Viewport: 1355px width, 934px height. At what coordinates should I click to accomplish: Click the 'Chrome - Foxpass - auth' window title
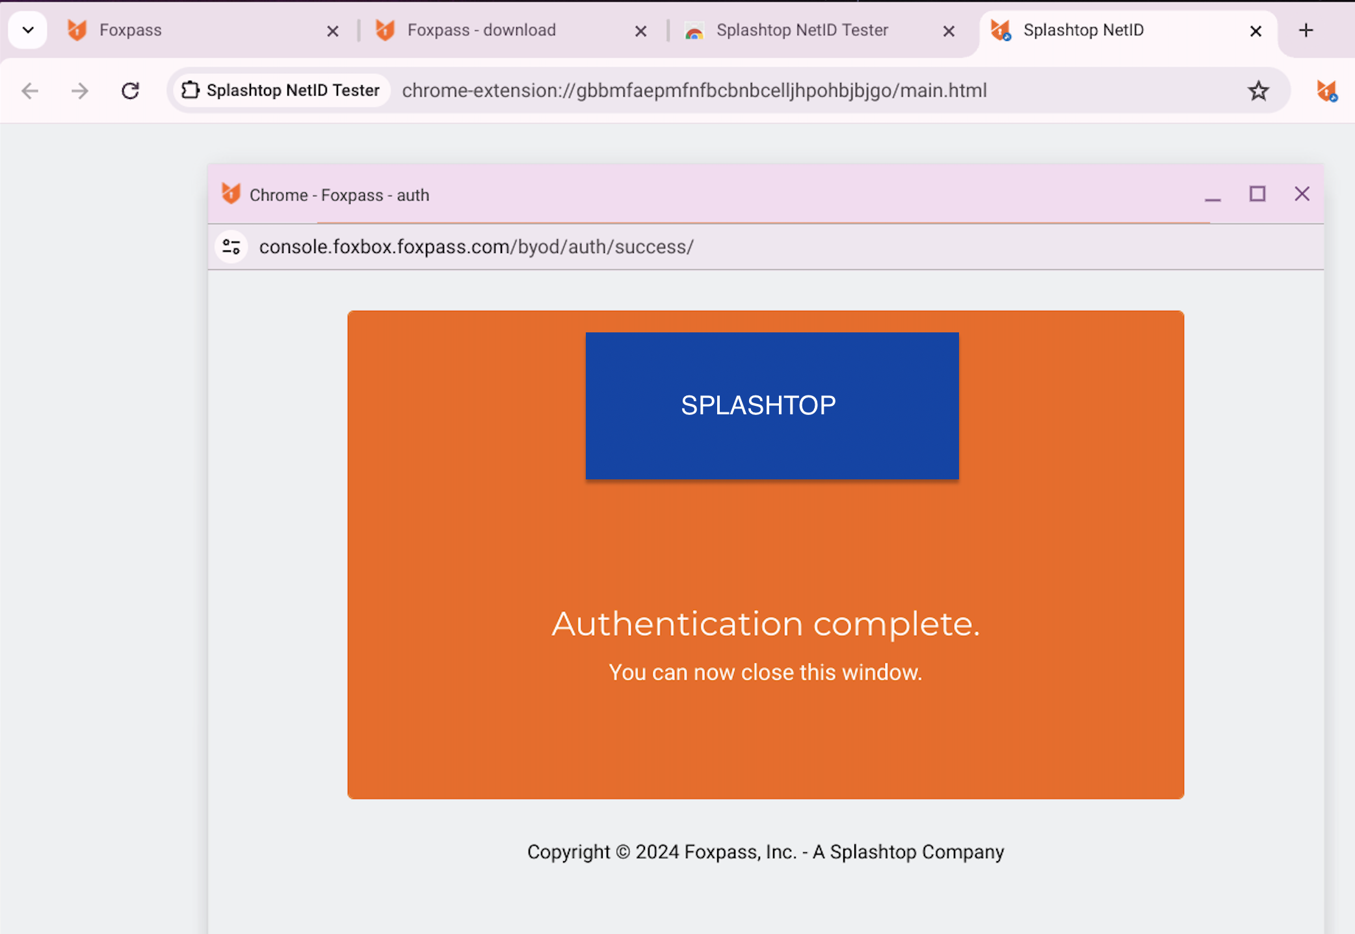[x=339, y=195]
